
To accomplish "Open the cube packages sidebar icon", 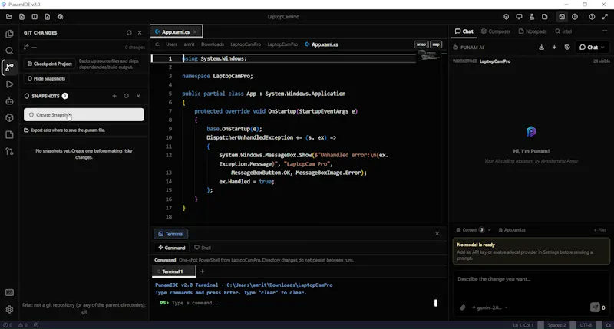I will [9, 118].
